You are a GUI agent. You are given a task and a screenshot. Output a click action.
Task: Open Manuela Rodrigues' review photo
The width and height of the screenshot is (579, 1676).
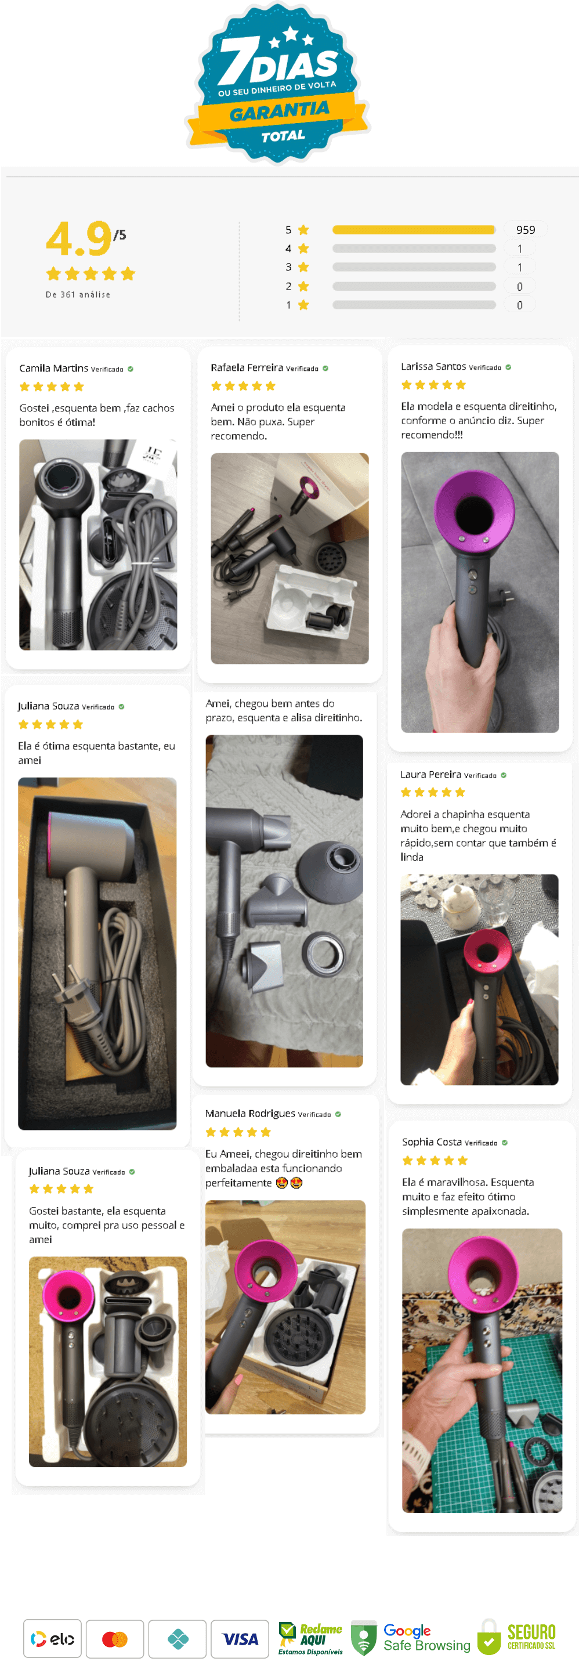tap(285, 1306)
